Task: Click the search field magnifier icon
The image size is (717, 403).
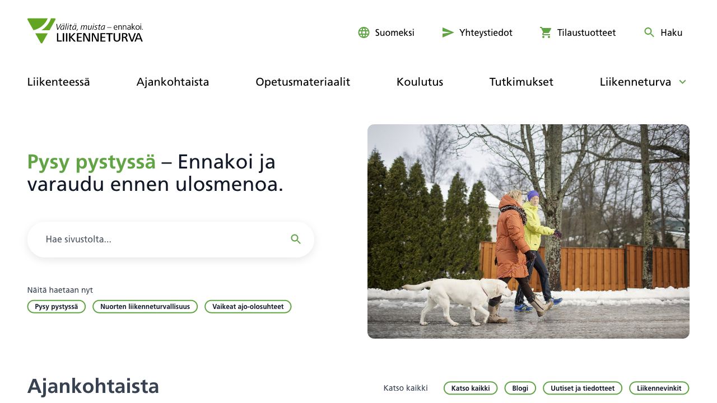Action: click(296, 239)
